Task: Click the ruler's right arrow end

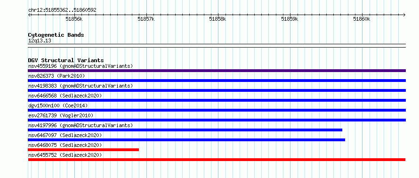Action: [404, 15]
